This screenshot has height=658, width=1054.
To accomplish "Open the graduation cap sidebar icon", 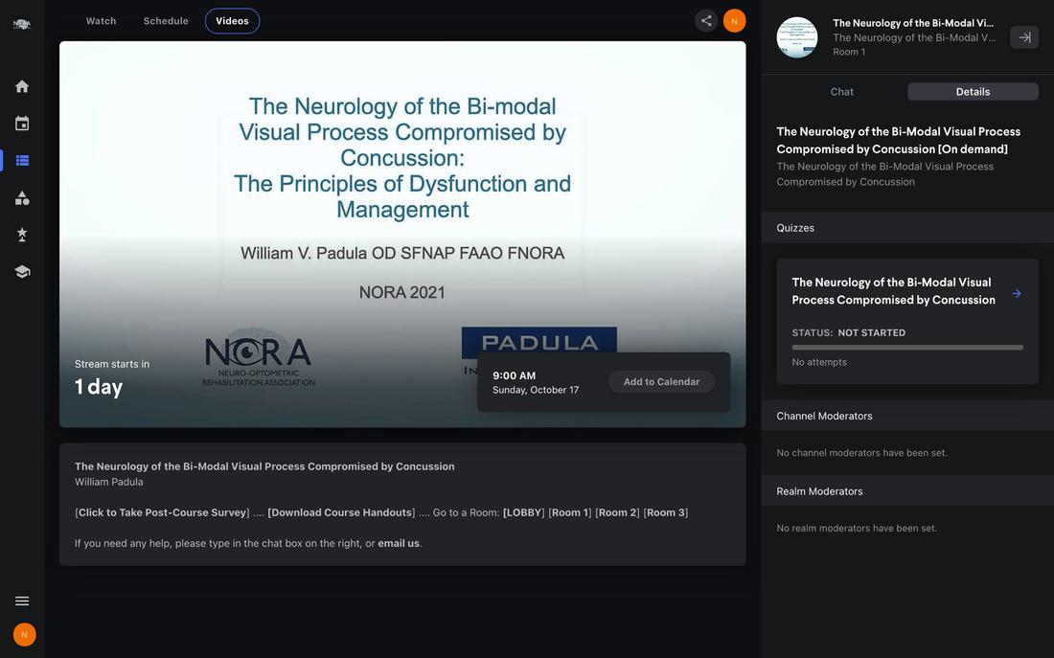I will (22, 272).
